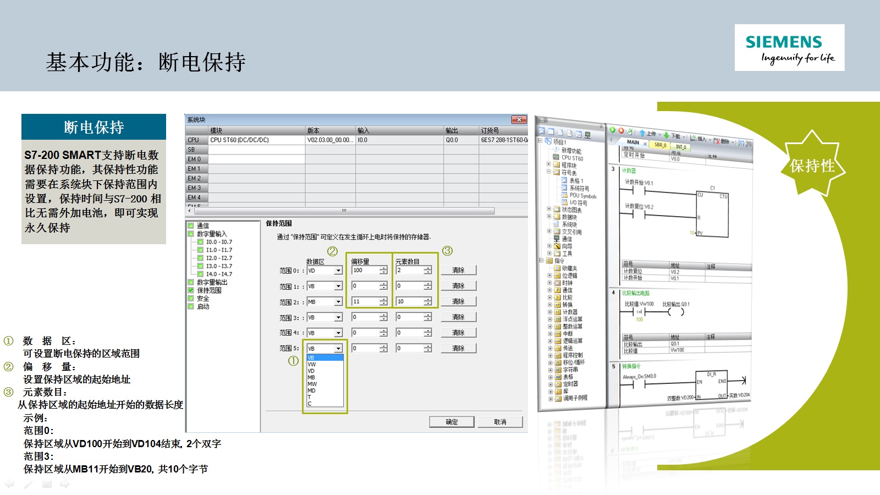Viewport: 880px width, 495px height.
Task: Click the 系统块 icon in project tree
Action: coord(557,224)
